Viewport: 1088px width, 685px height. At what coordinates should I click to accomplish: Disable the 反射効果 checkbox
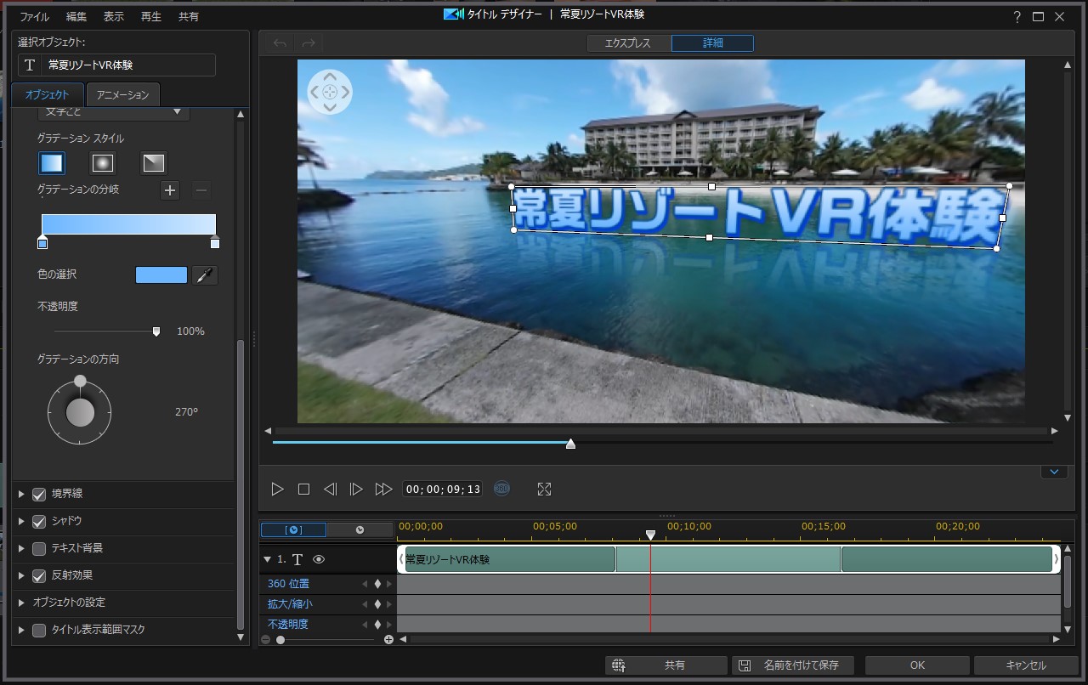tap(39, 575)
